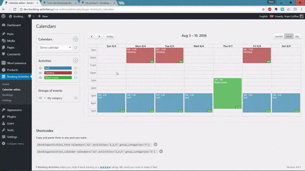Open Surf activity settings gear
305x171 pixels.
click(x=75, y=68)
